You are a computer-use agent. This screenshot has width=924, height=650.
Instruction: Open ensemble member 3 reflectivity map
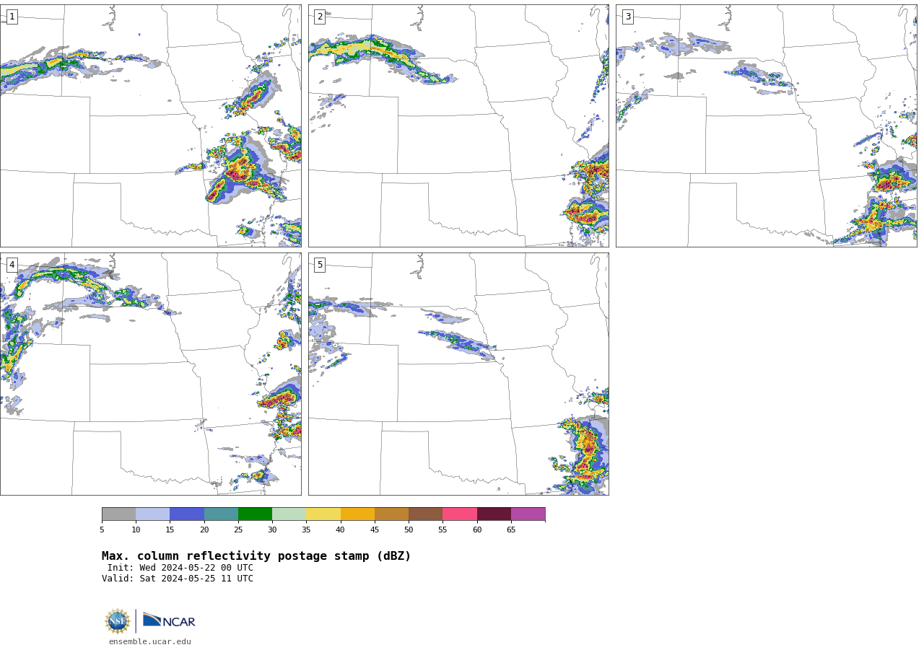pos(767,126)
